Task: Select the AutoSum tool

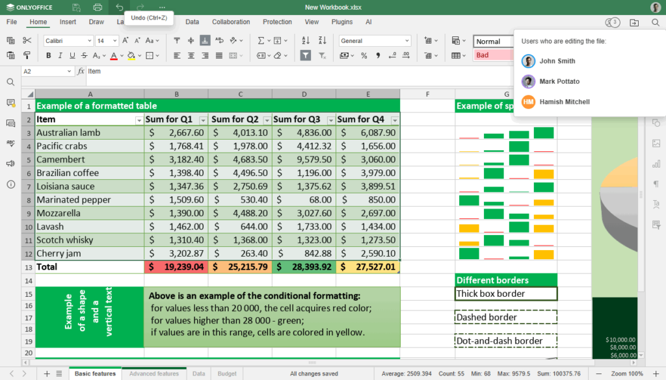Action: [261, 40]
